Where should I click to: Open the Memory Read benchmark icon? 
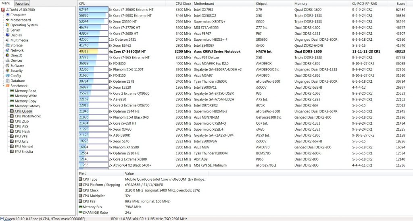[x=12, y=91]
